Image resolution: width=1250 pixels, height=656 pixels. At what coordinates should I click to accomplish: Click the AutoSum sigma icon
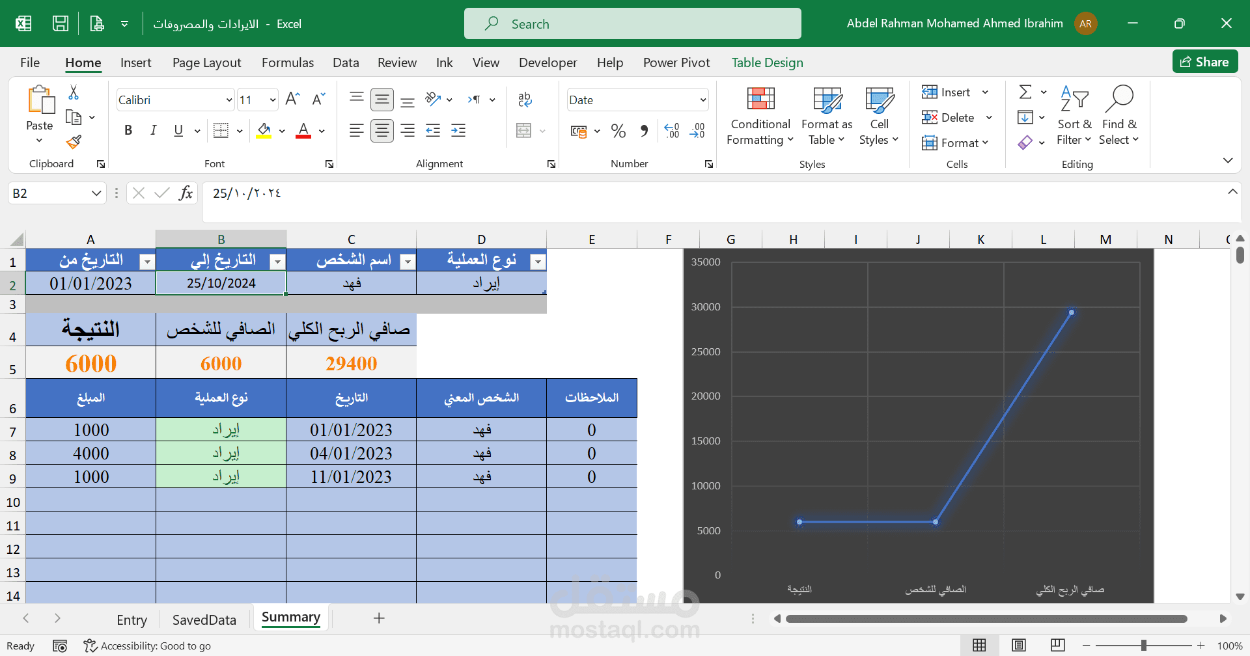(x=1025, y=92)
